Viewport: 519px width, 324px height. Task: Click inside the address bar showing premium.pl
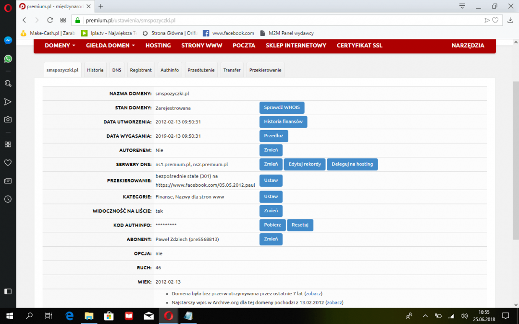pyautogui.click(x=130, y=20)
